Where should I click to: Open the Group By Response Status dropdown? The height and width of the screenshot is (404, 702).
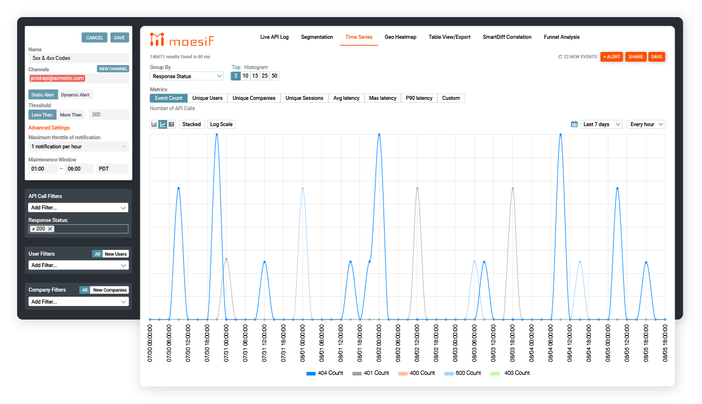pos(187,76)
